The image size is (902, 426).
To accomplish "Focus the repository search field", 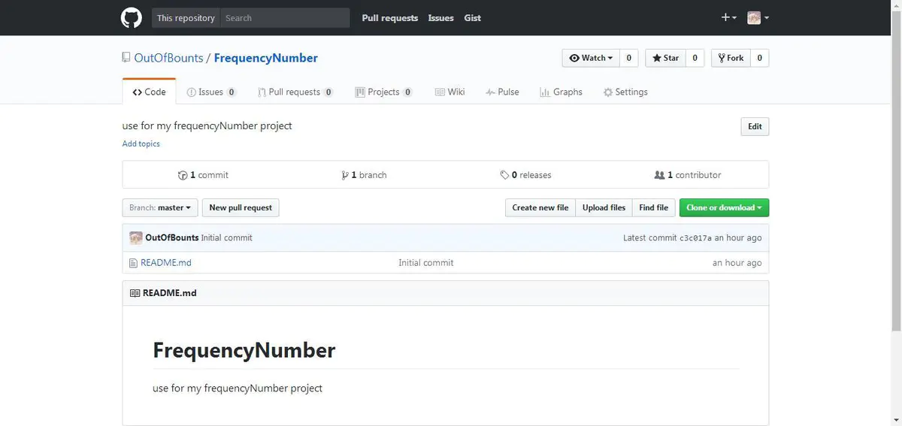I will click(285, 18).
